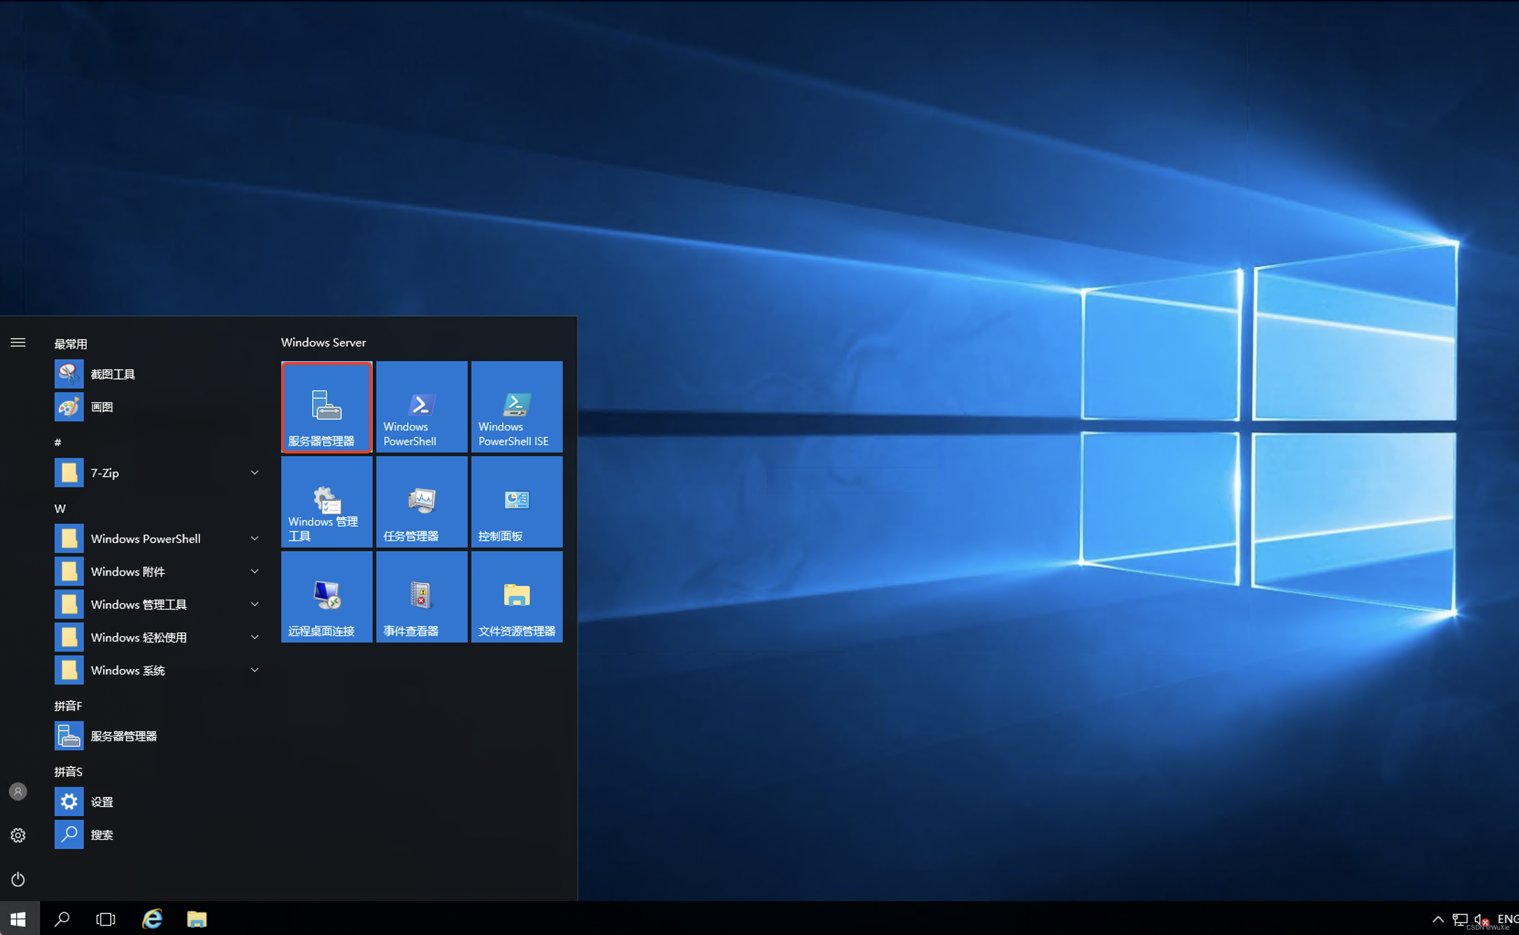1519x935 pixels.
Task: Open the 控制面板 tile
Action: click(517, 501)
